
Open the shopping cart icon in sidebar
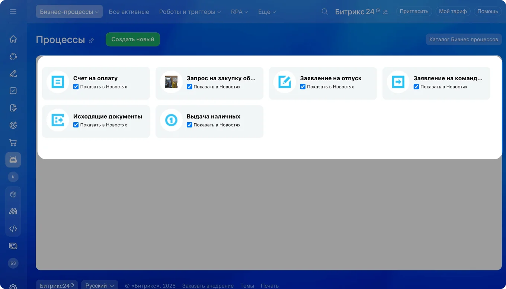[x=13, y=142]
